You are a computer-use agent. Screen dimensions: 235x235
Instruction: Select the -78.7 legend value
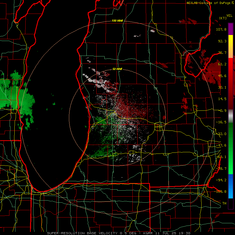pos(221,169)
